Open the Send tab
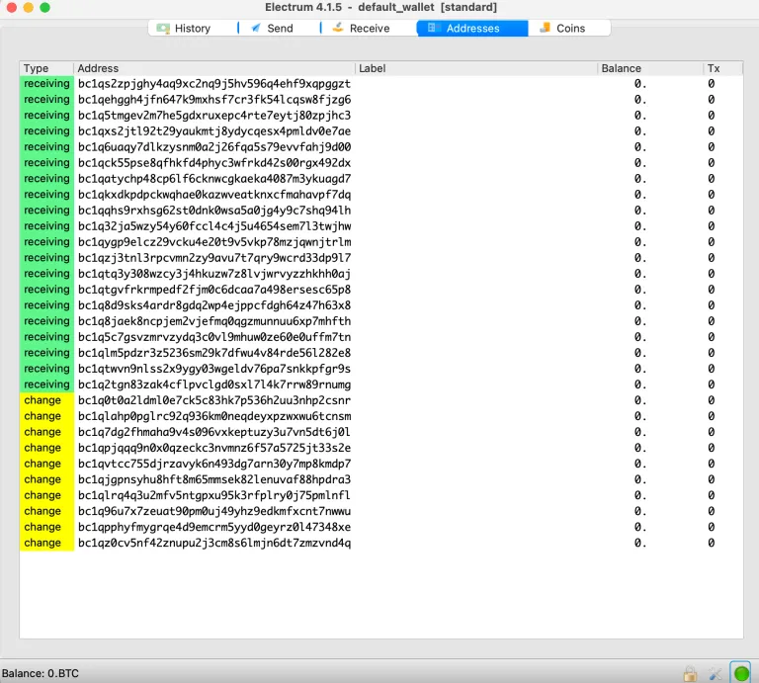This screenshot has width=759, height=683. pos(280,28)
